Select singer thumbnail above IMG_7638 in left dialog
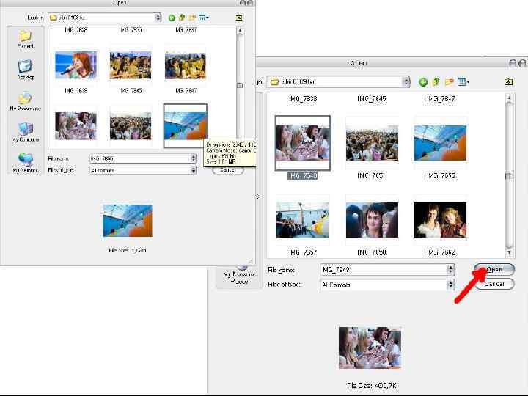The width and height of the screenshot is (528, 396). point(76,65)
